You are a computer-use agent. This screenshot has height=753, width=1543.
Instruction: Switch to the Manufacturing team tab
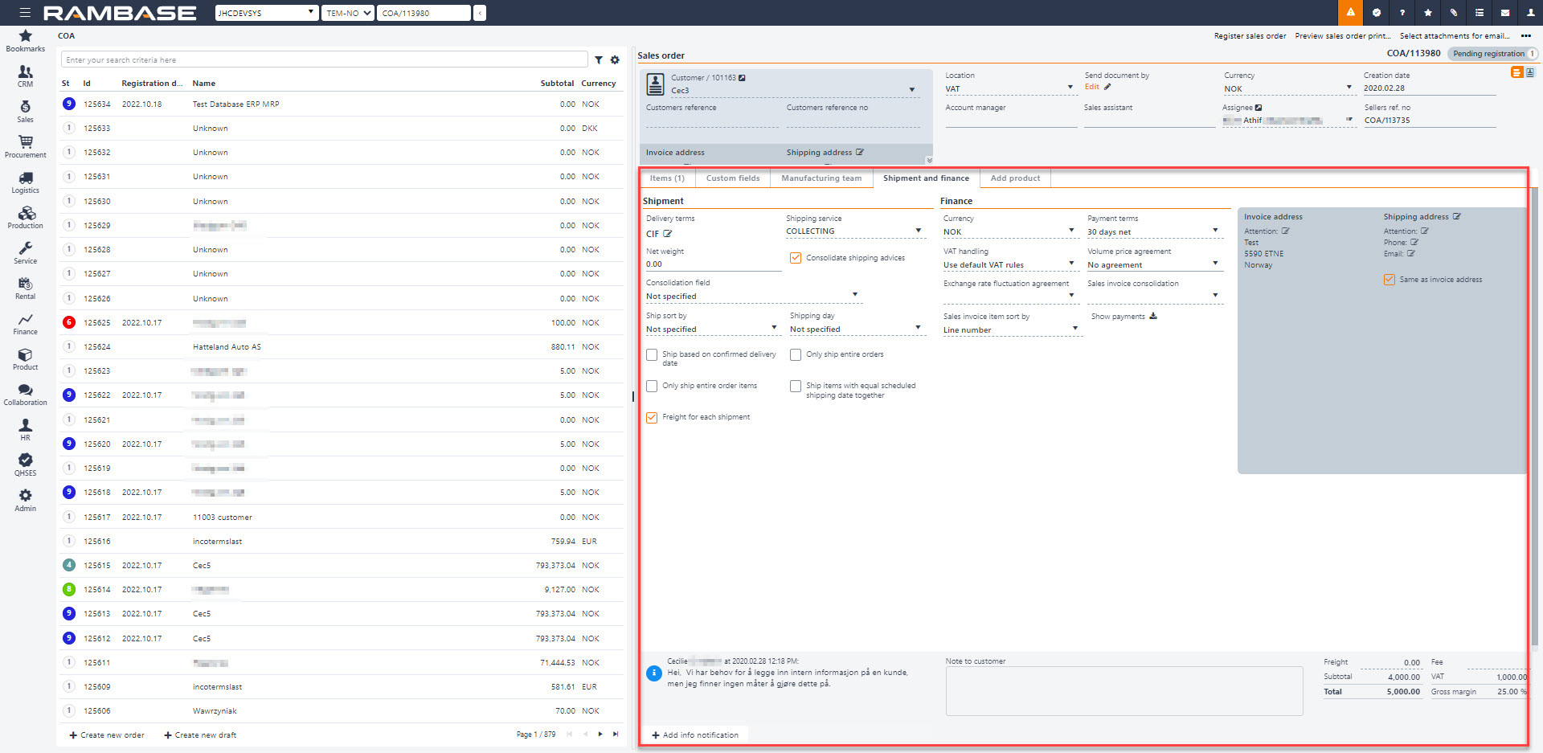click(x=821, y=178)
